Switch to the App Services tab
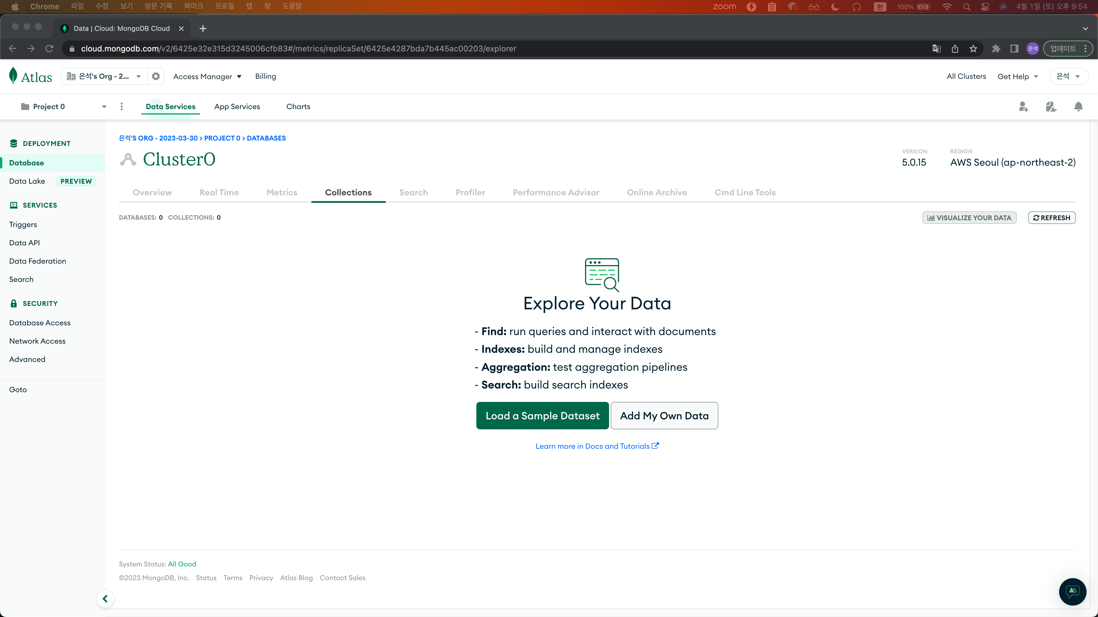The image size is (1098, 617). [x=237, y=107]
